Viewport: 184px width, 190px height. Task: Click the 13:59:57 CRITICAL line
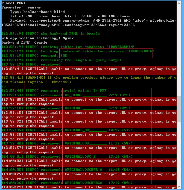pyautogui.click(x=89, y=150)
